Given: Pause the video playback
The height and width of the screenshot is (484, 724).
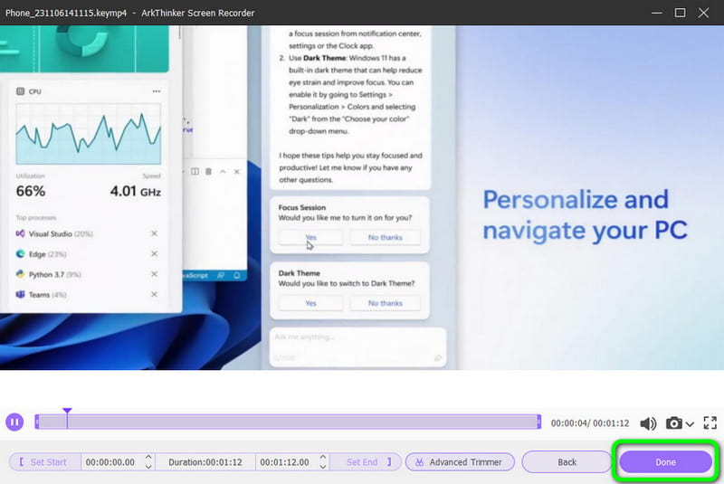Looking at the screenshot, I should [x=14, y=422].
